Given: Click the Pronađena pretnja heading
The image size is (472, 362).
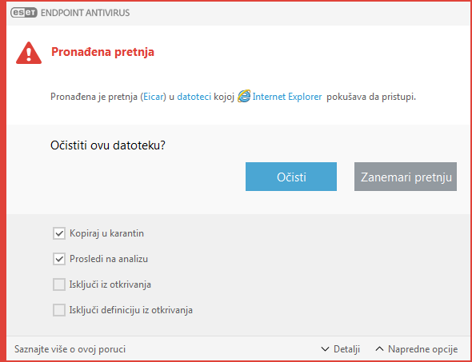Looking at the screenshot, I should [102, 52].
